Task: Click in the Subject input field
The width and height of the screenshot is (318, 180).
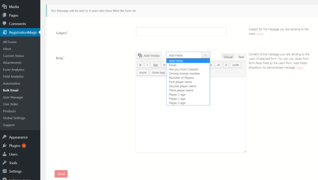Action: point(181,32)
